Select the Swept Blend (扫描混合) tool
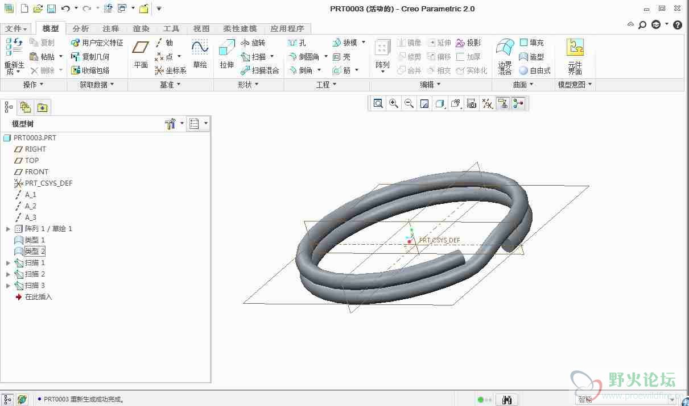The width and height of the screenshot is (689, 406). pyautogui.click(x=260, y=70)
